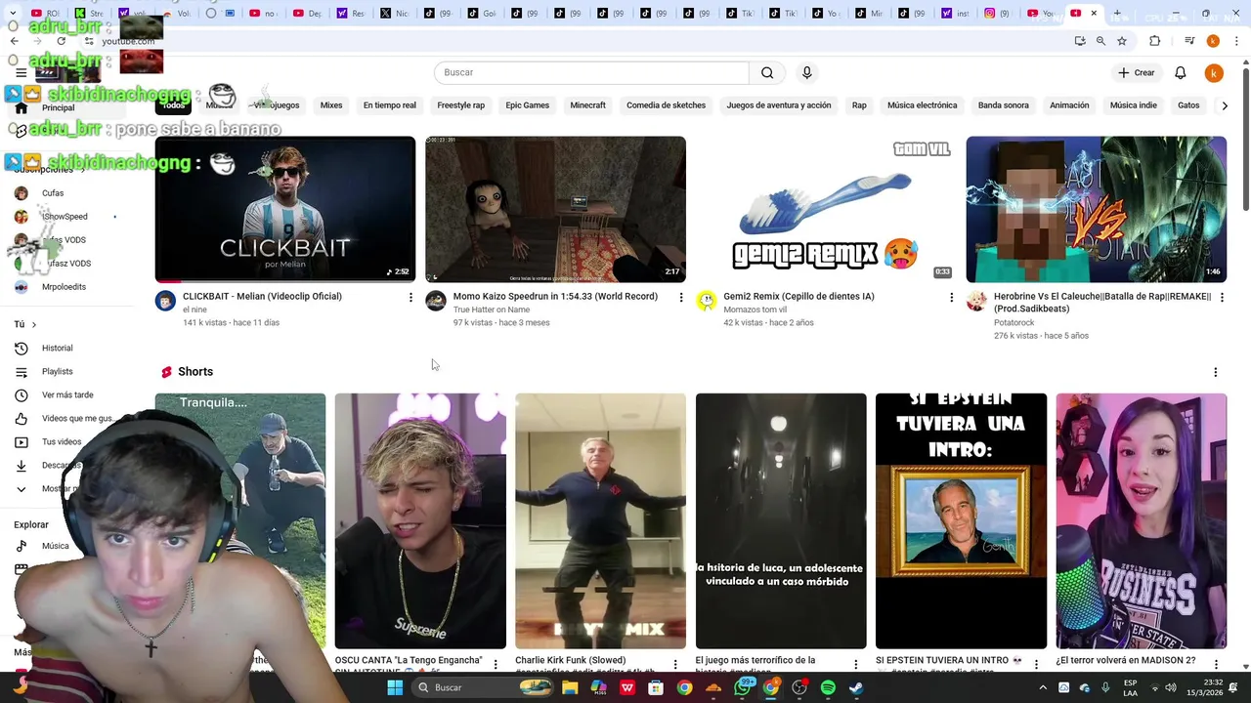Open Ver más tarde in sidebar
1251x703 pixels.
pos(67,394)
